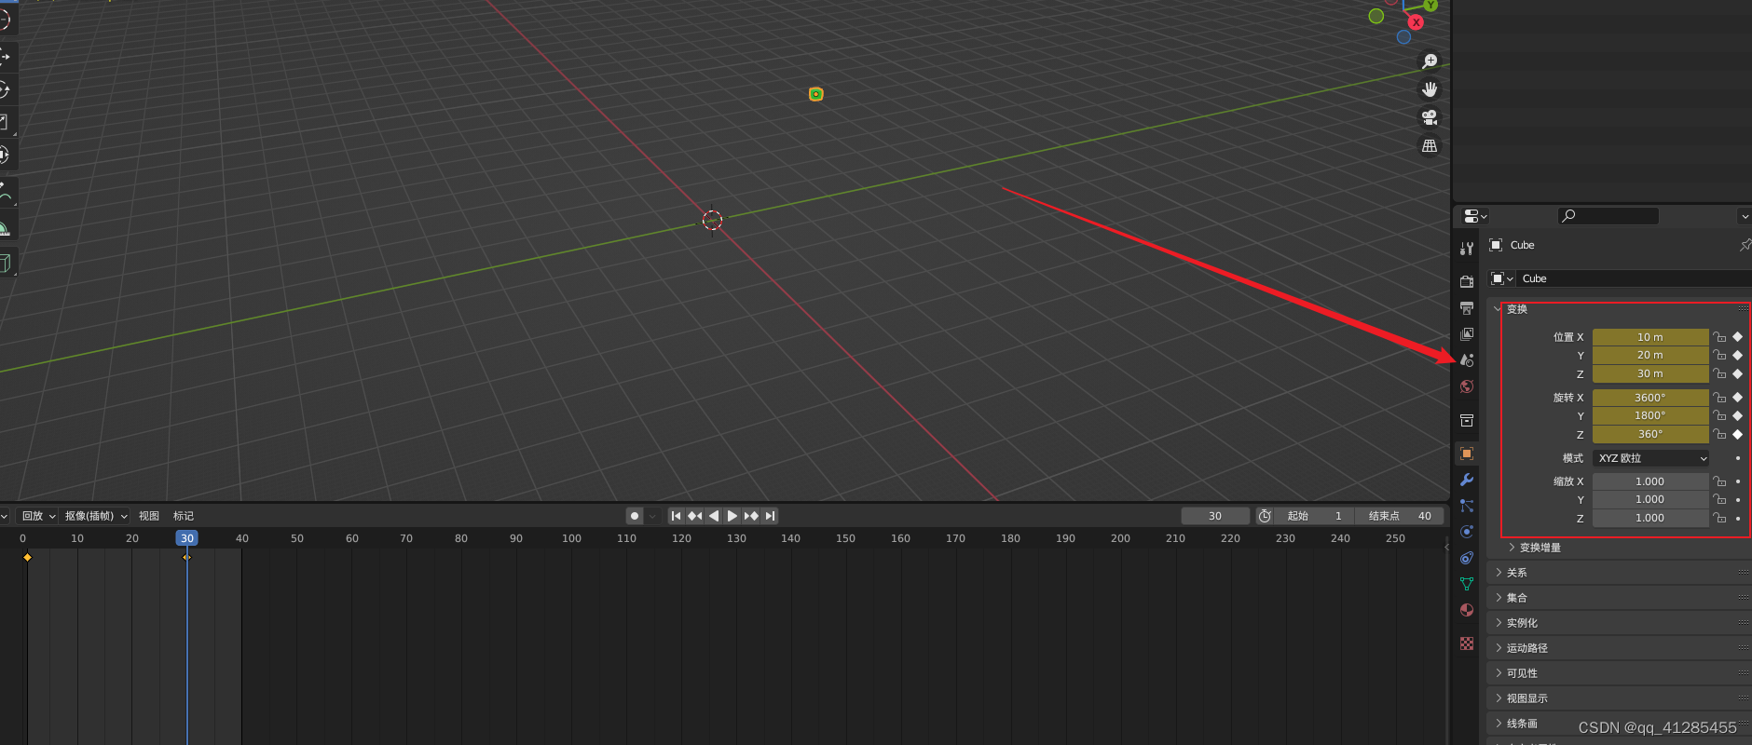This screenshot has width=1752, height=745.
Task: Open the Tool properties tab icon
Action: click(x=1467, y=249)
